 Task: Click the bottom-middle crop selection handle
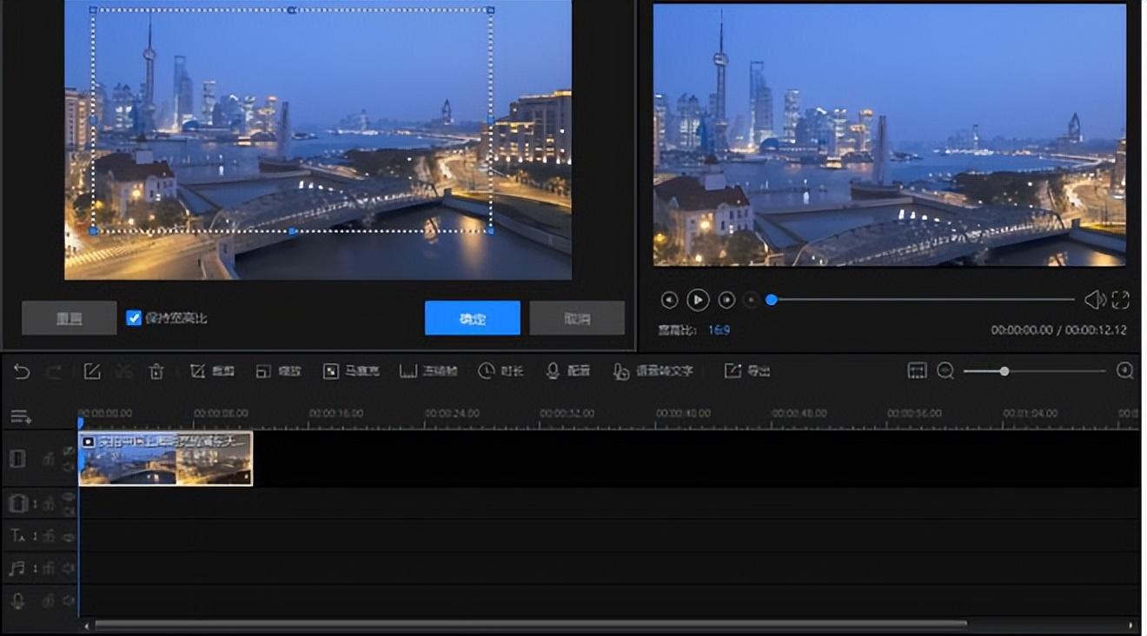[292, 231]
